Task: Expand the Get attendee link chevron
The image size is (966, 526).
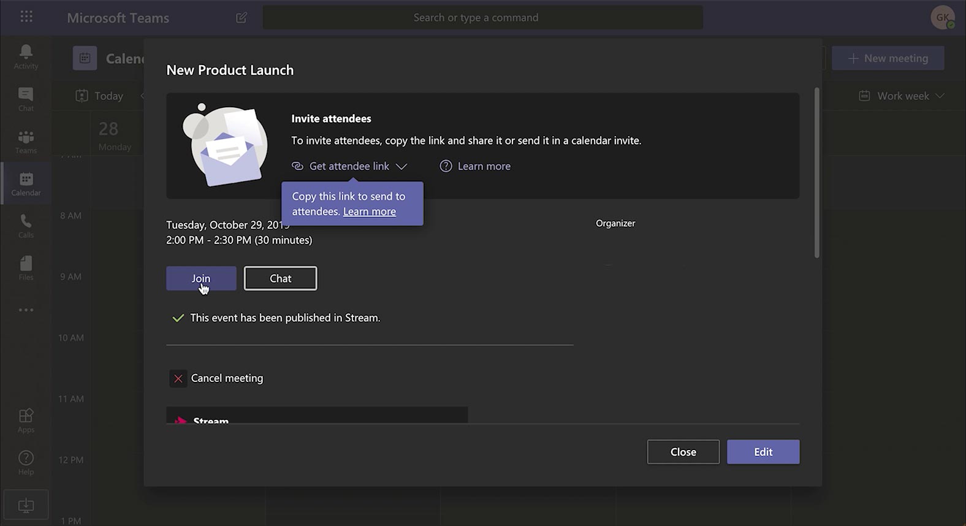Action: (401, 166)
